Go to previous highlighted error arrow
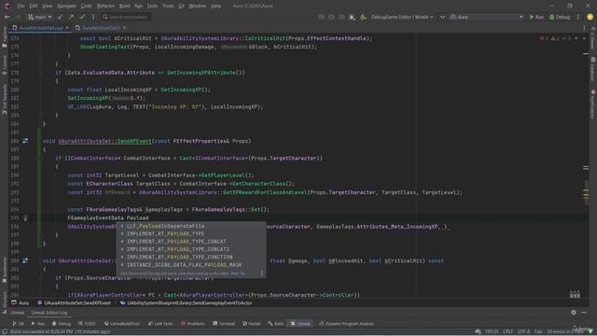This screenshot has width=597, height=336. (x=576, y=38)
